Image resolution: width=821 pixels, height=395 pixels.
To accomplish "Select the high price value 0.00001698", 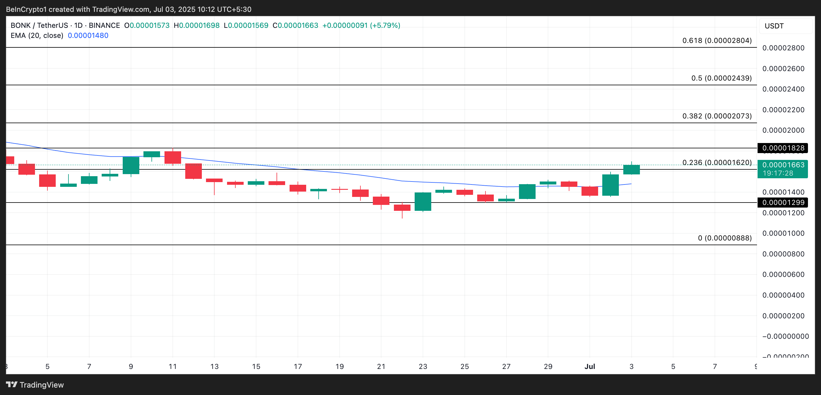I will (x=198, y=25).
